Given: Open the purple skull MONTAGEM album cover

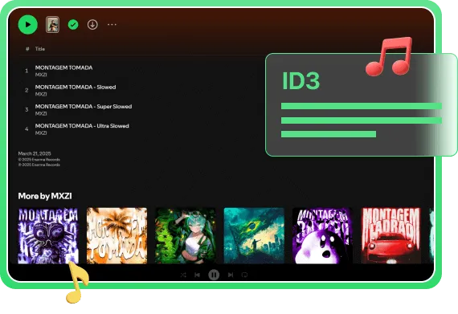Looking at the screenshot, I should [48, 235].
